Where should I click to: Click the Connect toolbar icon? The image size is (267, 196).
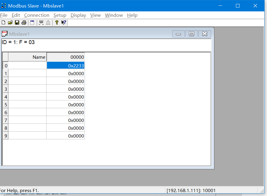41,22
